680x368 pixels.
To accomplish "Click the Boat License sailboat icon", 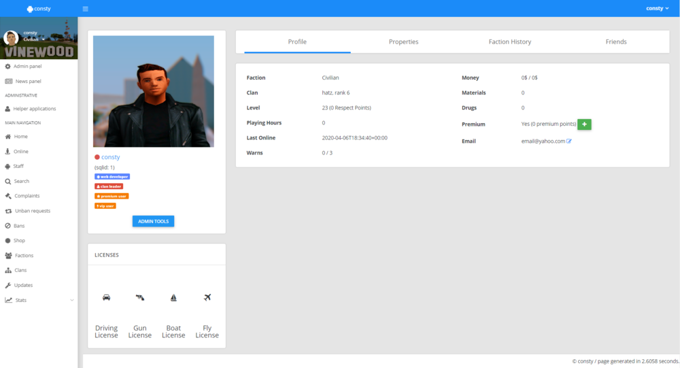I will click(x=173, y=298).
